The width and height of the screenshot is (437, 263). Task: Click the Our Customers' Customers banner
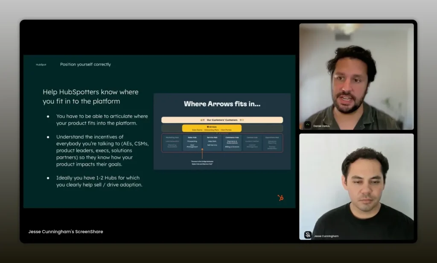coord(222,120)
